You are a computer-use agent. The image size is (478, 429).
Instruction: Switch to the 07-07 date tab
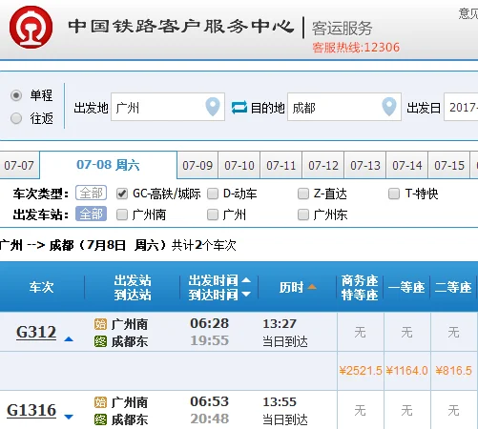[19, 165]
